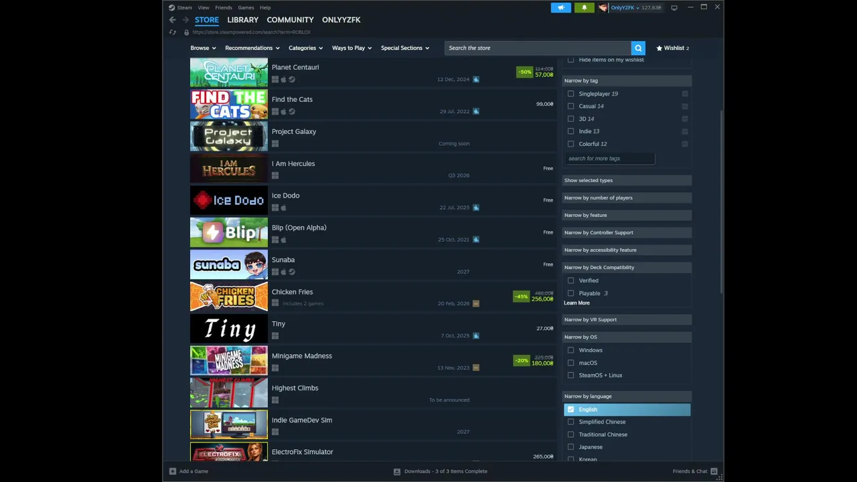Viewport: 857px width, 482px height.
Task: Click the Add a Game plus icon
Action: (x=173, y=471)
